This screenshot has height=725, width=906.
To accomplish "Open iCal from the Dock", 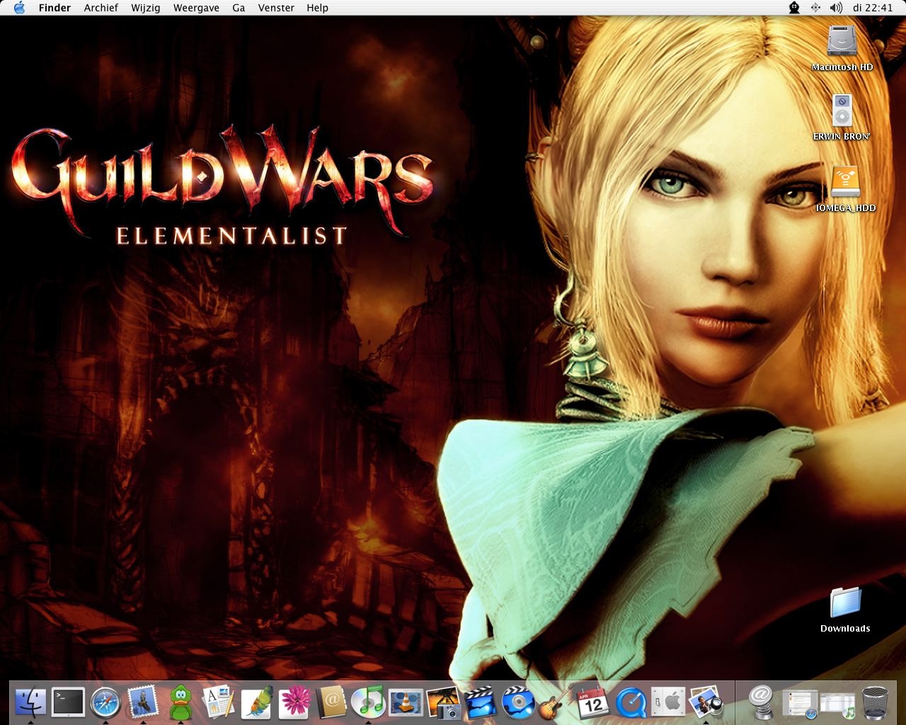I will click(x=593, y=702).
